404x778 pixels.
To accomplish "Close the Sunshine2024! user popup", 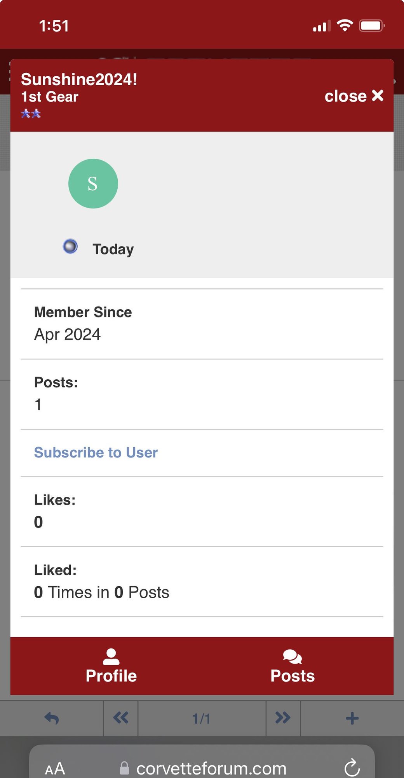I will click(x=354, y=96).
